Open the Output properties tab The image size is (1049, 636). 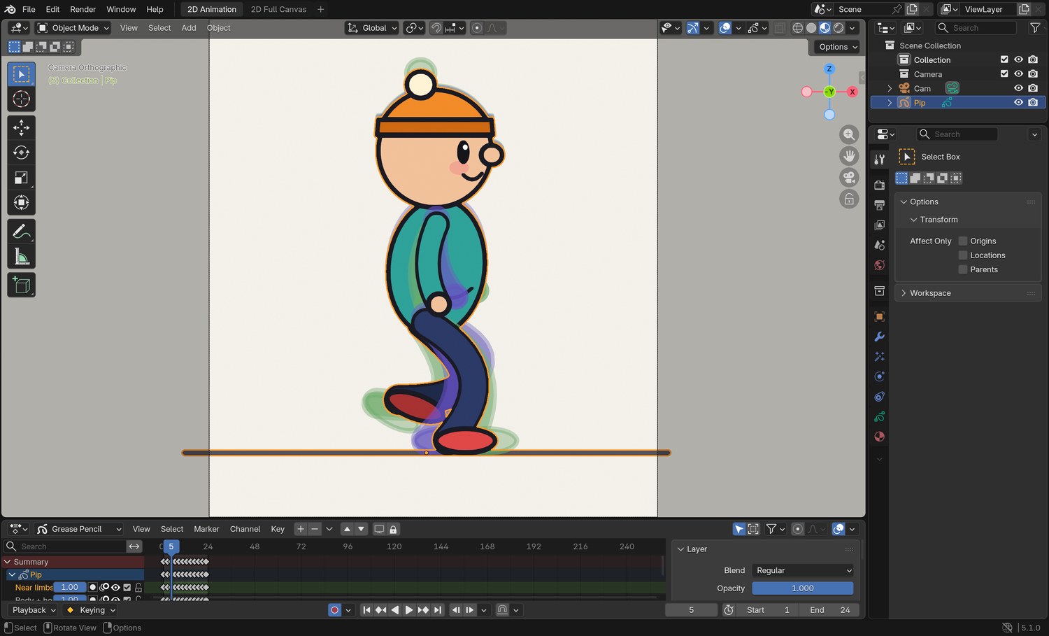pos(880,205)
